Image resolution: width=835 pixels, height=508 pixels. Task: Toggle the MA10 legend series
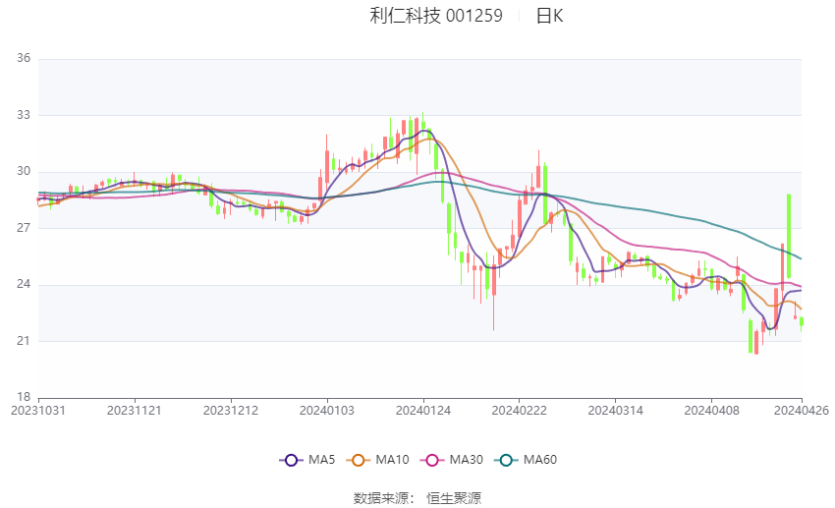377,460
